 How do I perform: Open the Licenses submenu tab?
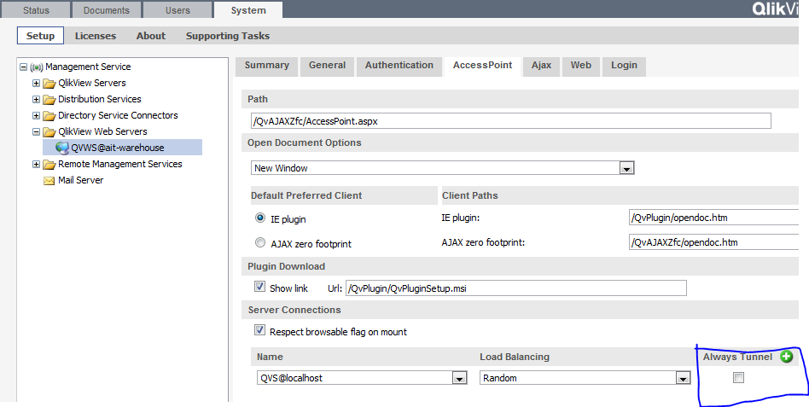tap(95, 36)
